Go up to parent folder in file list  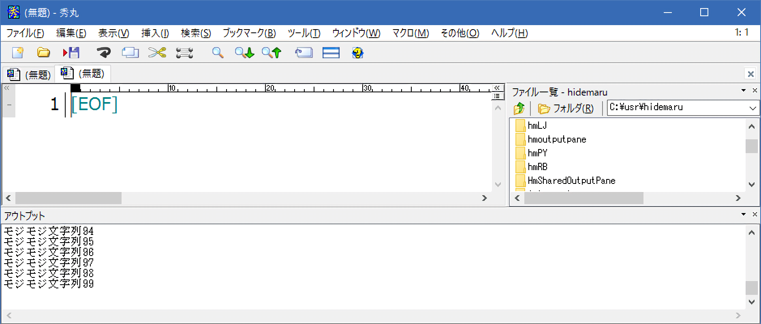[519, 109]
